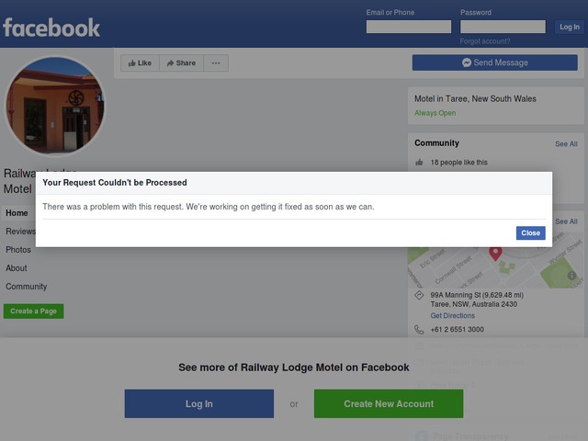Click the Password input field
Viewport: 588px width, 441px height.
click(x=503, y=27)
